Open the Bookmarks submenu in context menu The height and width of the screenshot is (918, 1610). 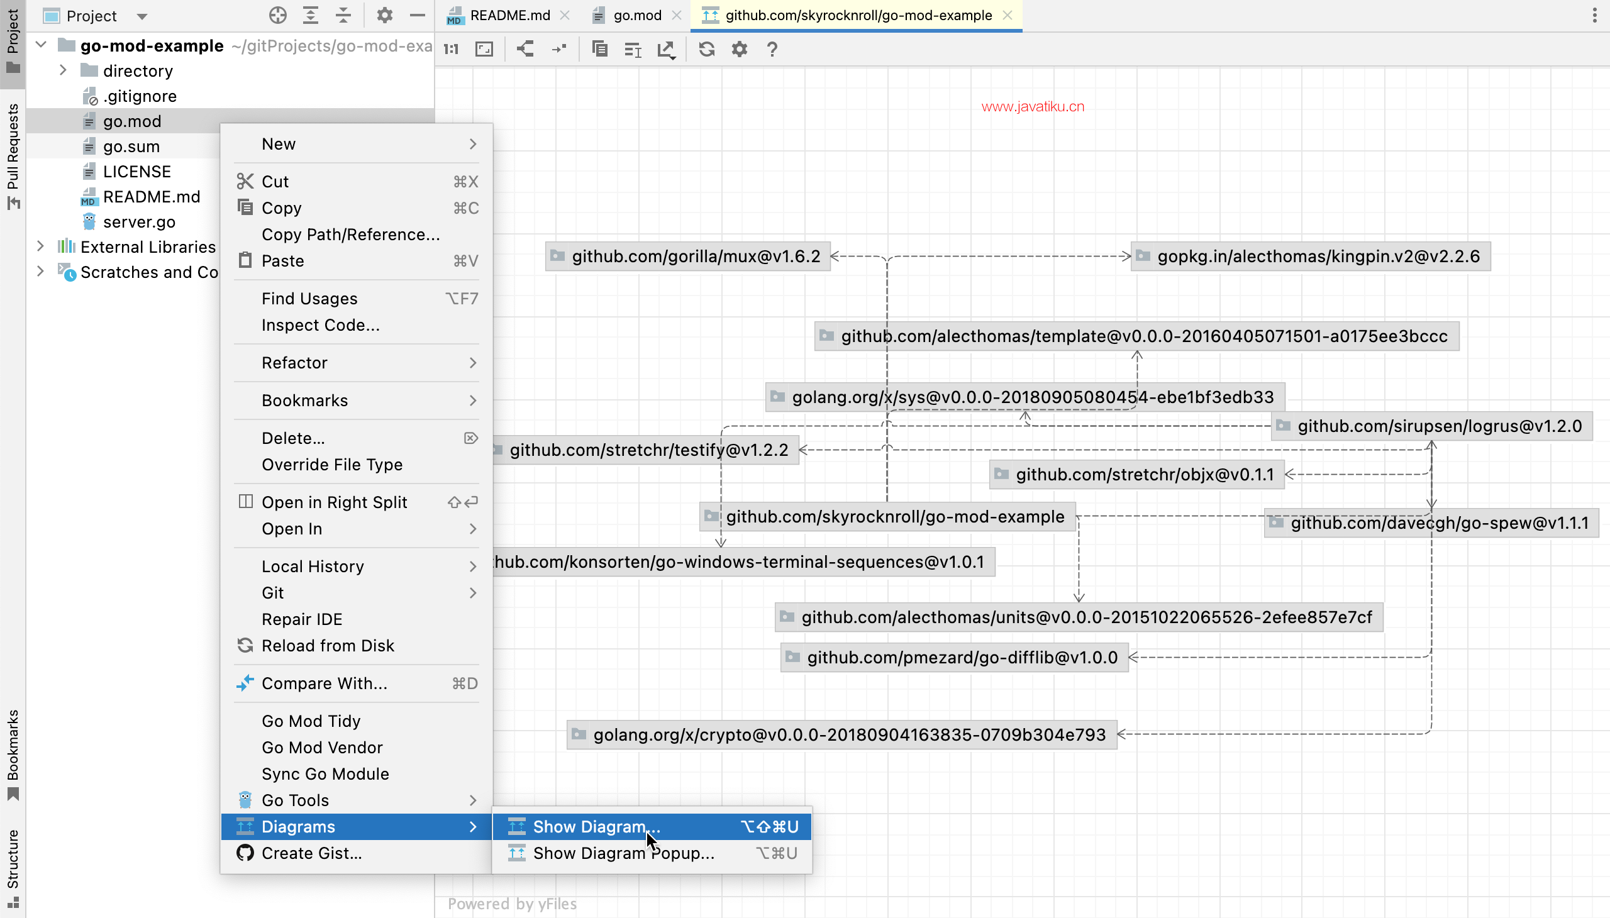pyautogui.click(x=357, y=401)
